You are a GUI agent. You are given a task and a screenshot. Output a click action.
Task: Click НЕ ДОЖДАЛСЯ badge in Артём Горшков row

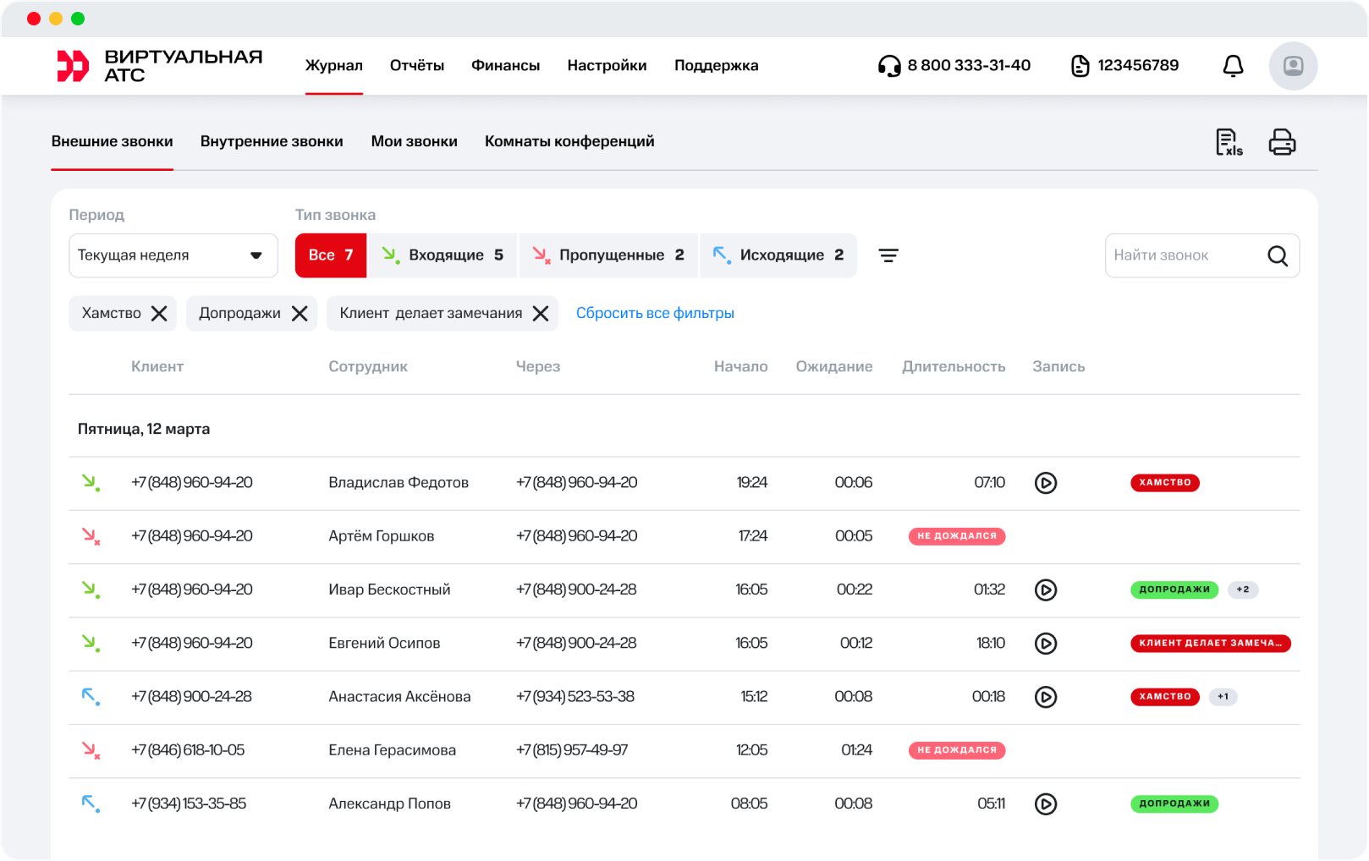[x=957, y=536]
